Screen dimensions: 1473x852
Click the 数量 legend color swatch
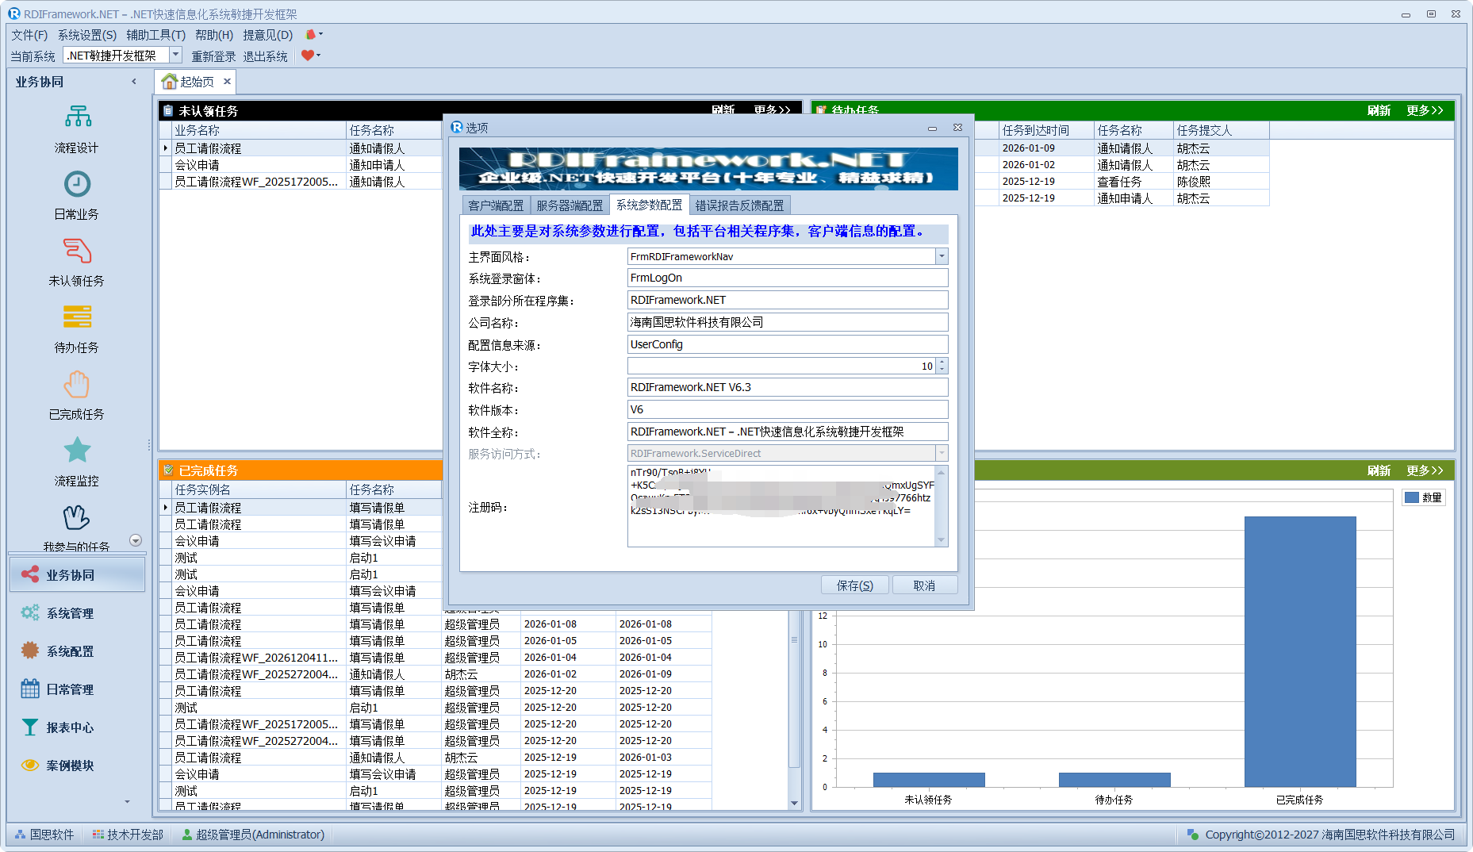point(1412,497)
